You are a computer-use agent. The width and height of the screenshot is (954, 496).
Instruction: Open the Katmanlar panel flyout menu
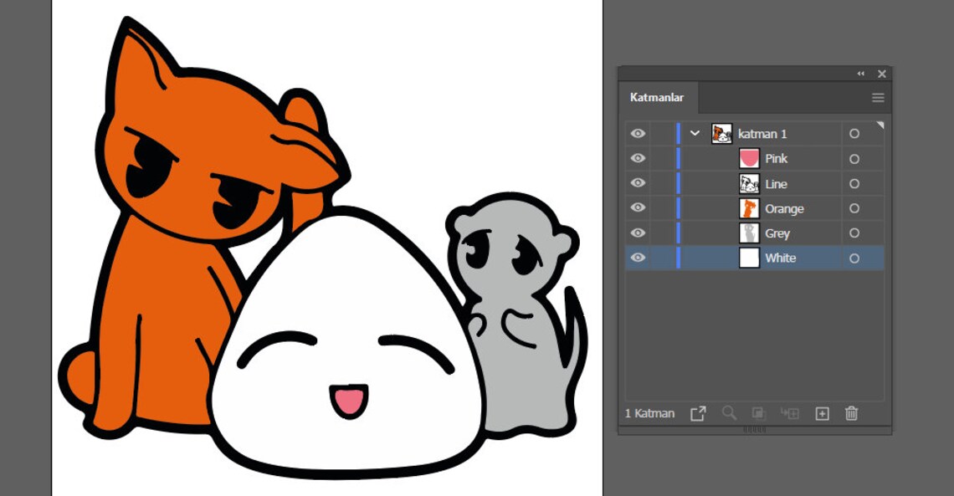877,97
